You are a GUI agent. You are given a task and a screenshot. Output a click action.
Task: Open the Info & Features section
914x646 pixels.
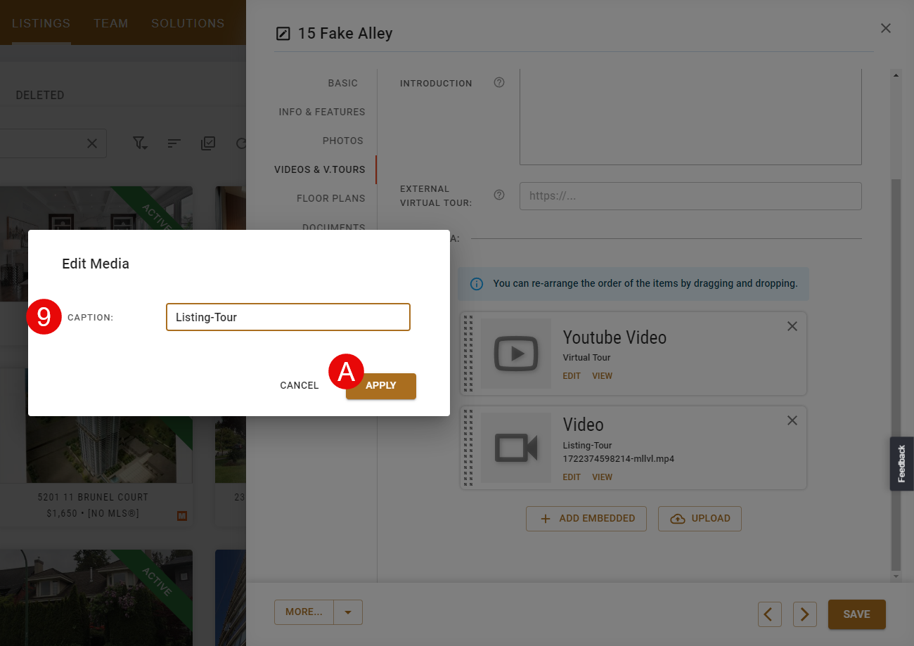(322, 112)
